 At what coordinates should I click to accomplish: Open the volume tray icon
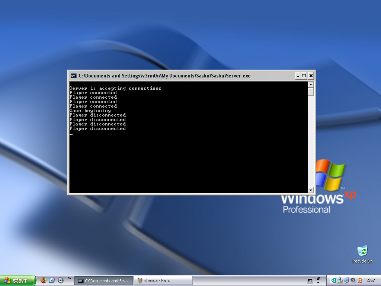pos(353,280)
